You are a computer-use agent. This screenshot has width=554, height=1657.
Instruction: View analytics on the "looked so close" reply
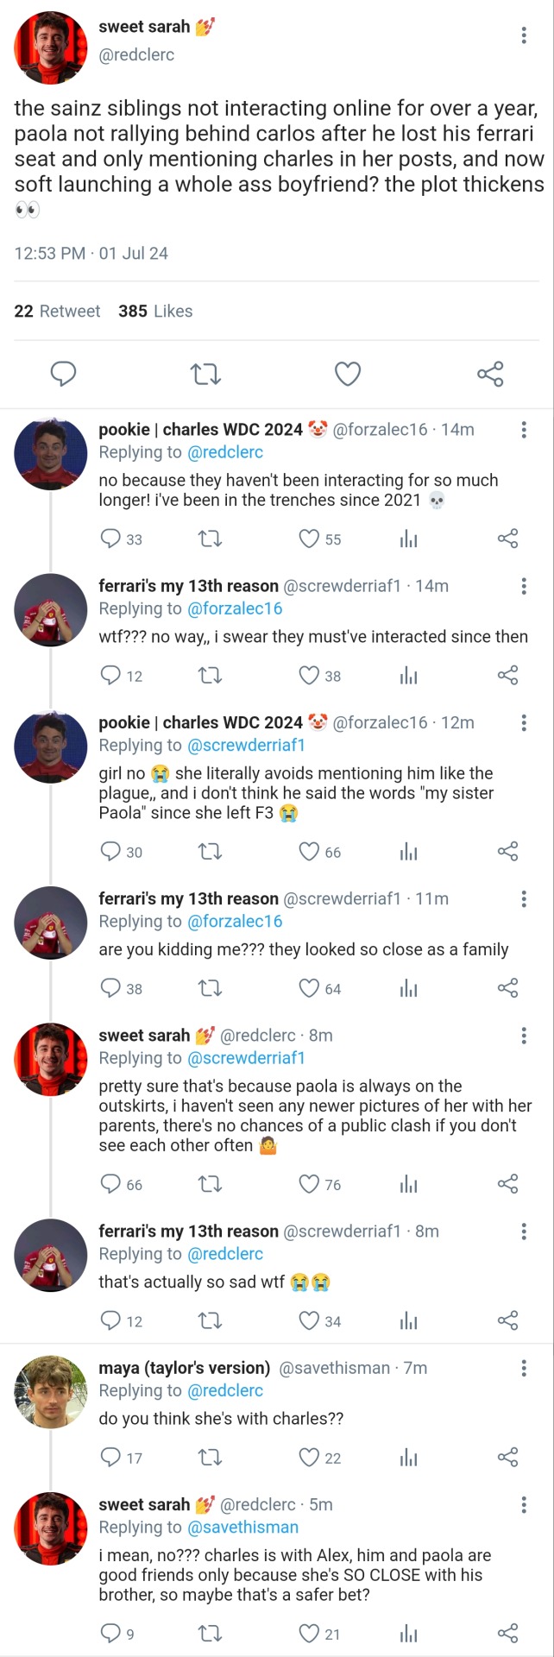click(x=408, y=988)
